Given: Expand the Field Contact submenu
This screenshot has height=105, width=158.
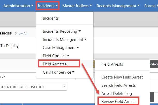Looking at the screenshot, I should click(x=56, y=56).
